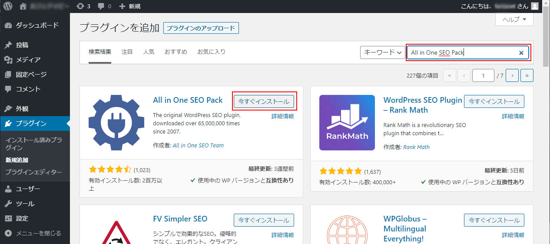Open comments bubble showing 0

(x=104, y=6)
